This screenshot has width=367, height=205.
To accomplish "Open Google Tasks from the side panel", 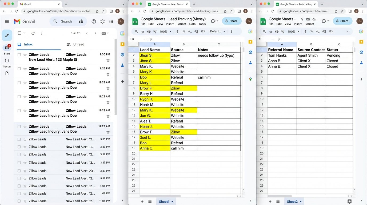I will tap(122, 54).
